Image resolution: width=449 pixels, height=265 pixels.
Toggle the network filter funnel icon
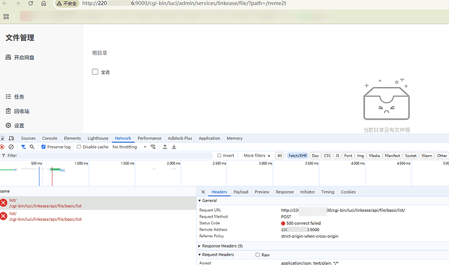tap(23, 147)
